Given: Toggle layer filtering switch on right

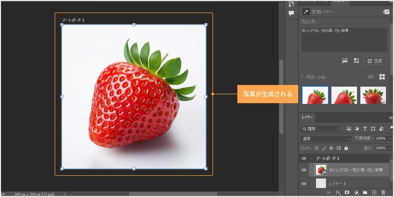Looking at the screenshot, I should point(392,128).
